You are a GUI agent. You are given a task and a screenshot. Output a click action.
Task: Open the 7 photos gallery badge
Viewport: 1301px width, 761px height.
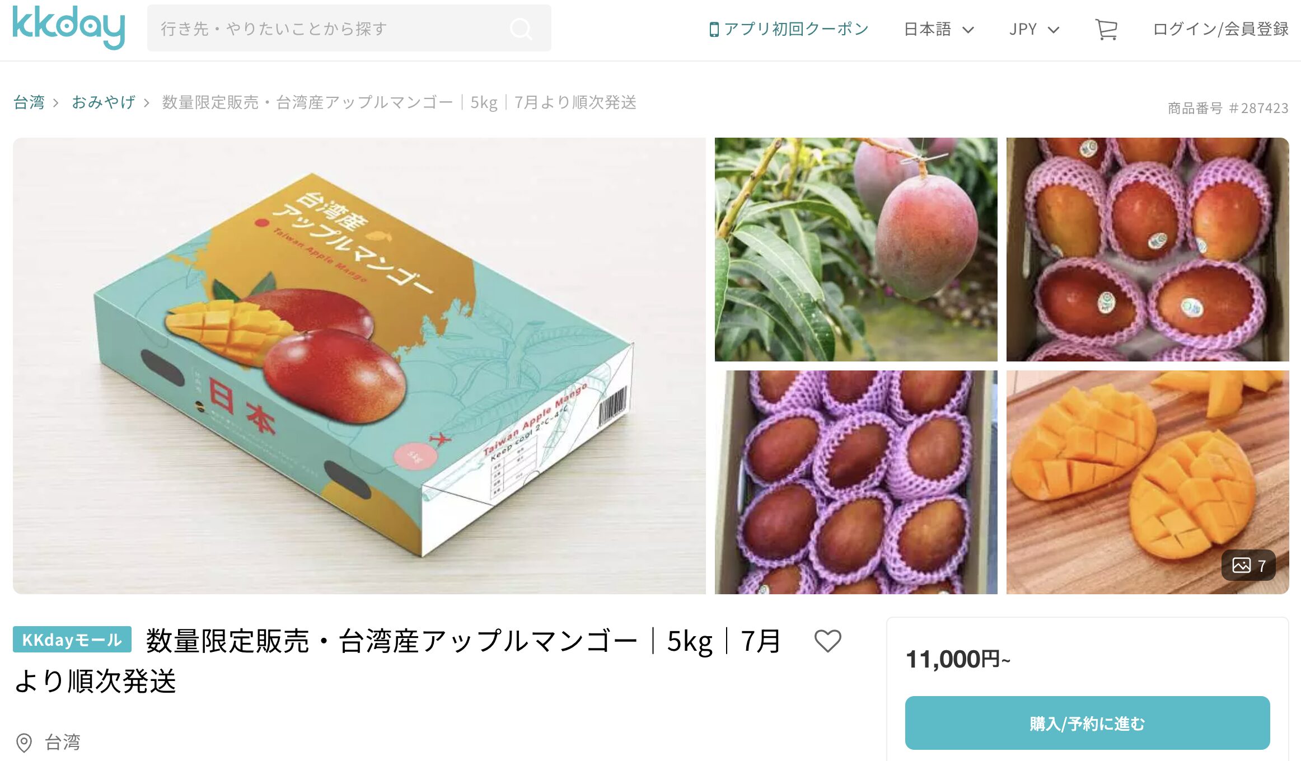(1248, 565)
